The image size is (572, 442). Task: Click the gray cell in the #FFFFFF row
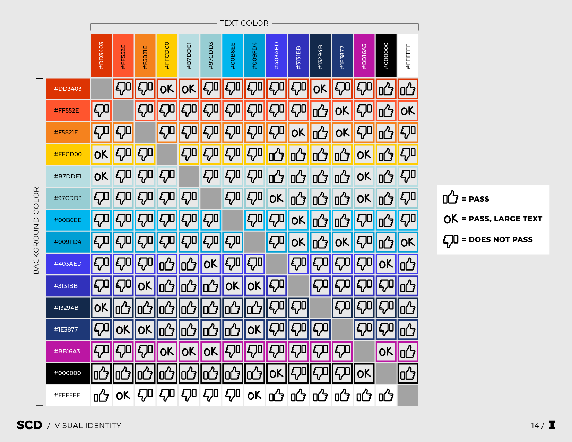point(408,395)
